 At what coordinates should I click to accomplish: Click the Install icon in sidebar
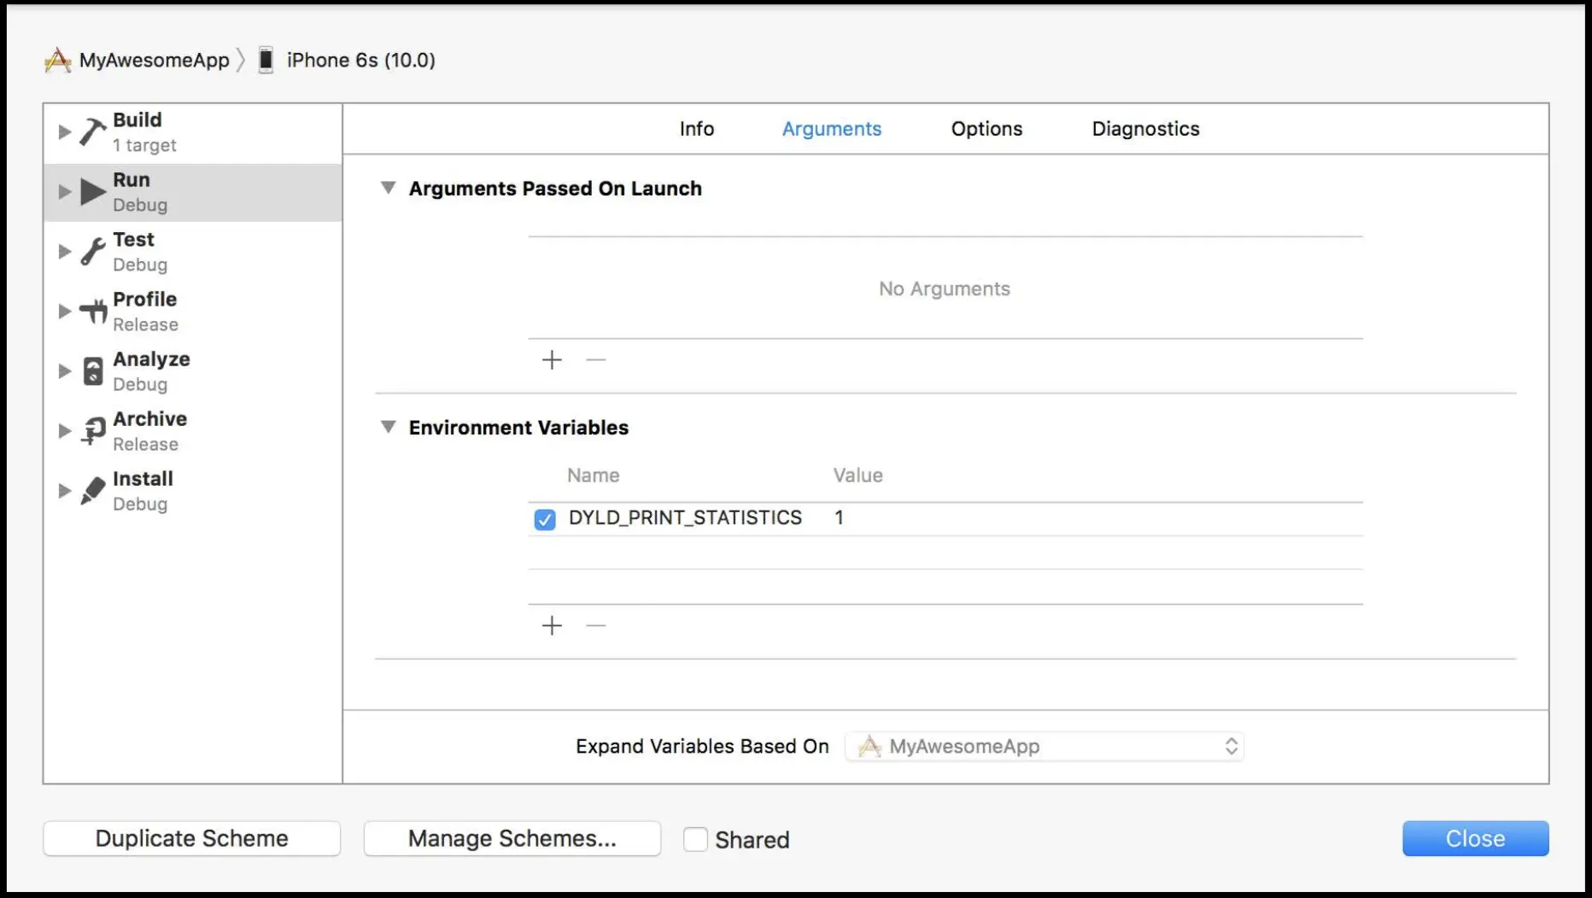[92, 491]
